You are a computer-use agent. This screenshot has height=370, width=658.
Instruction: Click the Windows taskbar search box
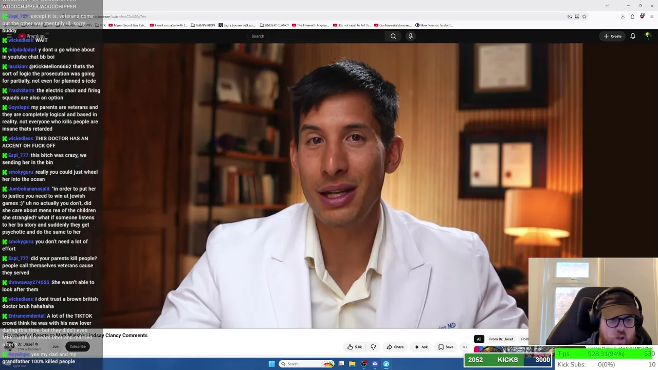[306, 364]
